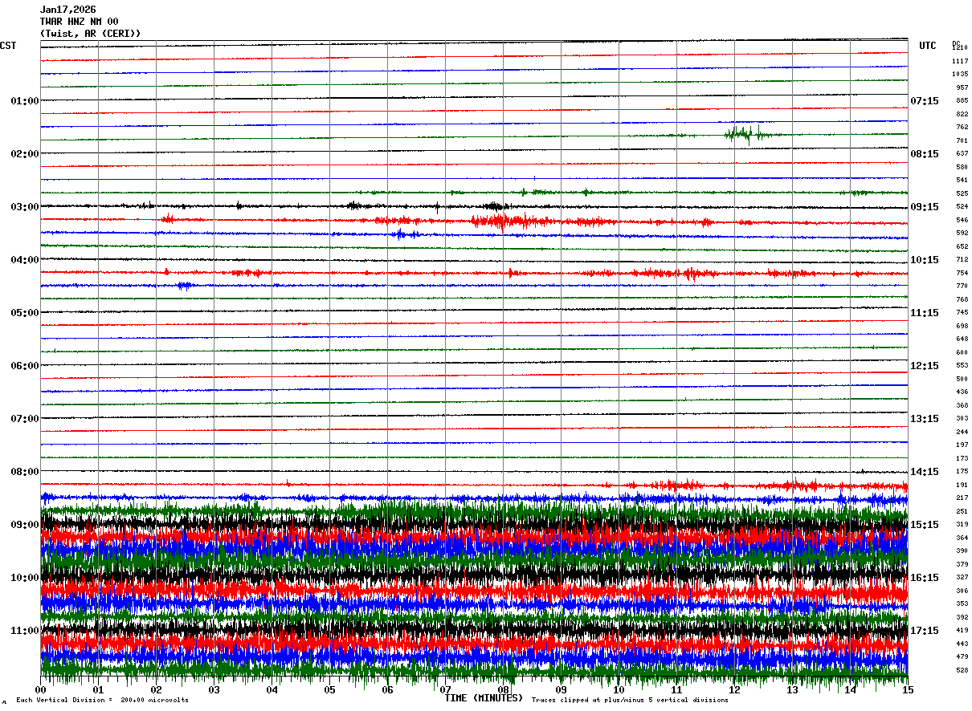Select the 07:00 CST row label

point(24,419)
